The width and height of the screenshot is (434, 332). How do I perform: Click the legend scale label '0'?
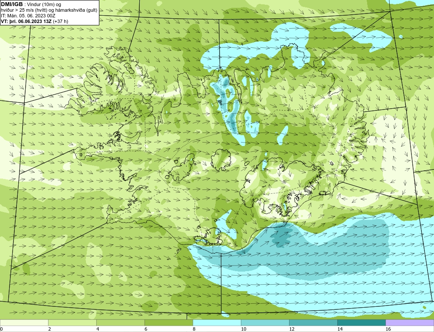(1, 329)
